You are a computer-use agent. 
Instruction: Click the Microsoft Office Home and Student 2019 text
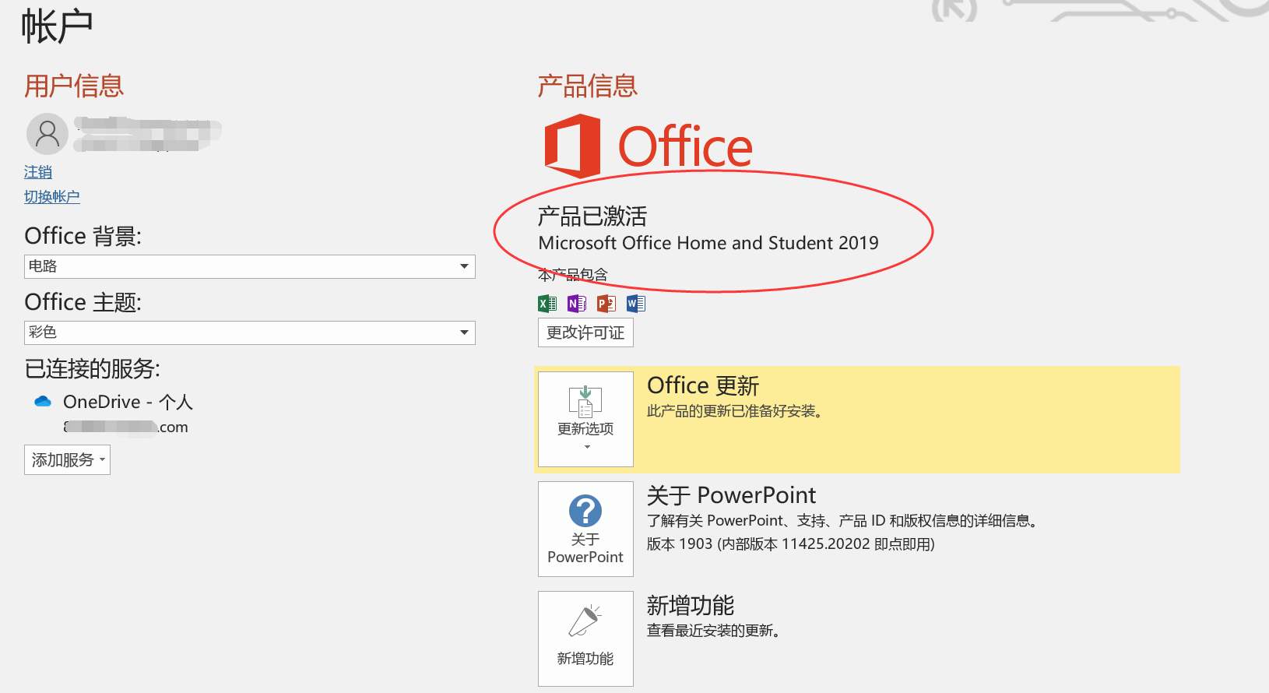[708, 243]
